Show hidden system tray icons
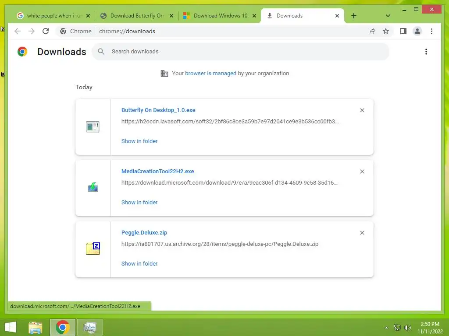 pyautogui.click(x=386, y=327)
